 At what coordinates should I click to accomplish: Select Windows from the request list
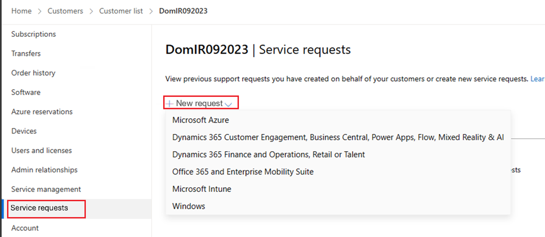189,206
